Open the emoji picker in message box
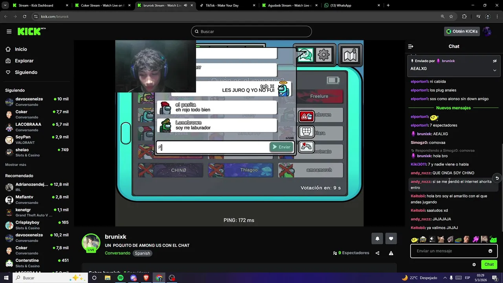The width and height of the screenshot is (503, 283). (x=490, y=251)
